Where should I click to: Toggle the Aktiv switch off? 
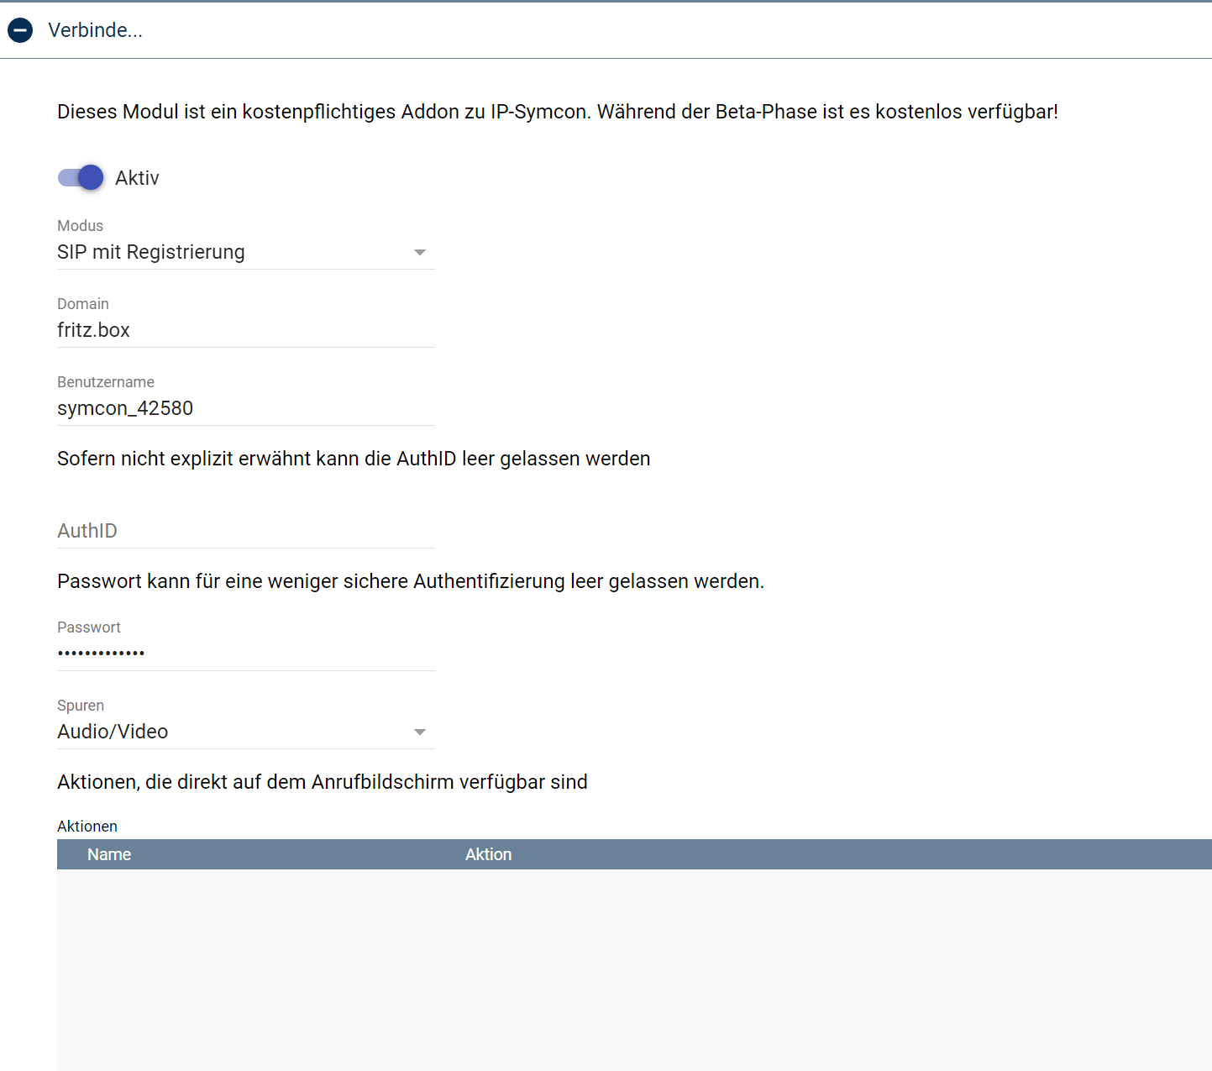click(81, 177)
